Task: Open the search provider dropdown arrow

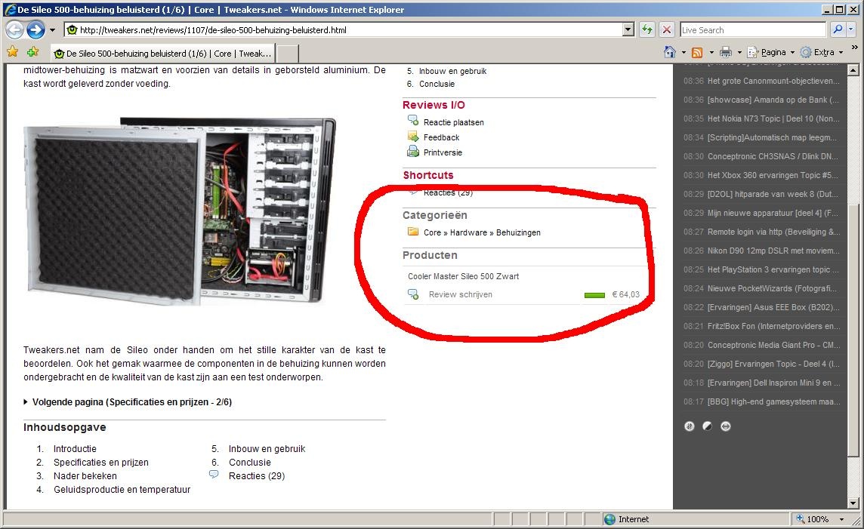Action: click(x=851, y=29)
